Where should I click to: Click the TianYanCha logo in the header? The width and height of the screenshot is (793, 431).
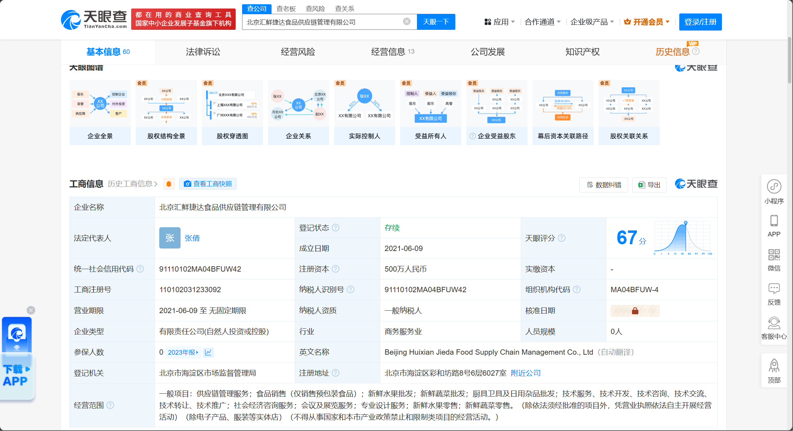point(94,20)
